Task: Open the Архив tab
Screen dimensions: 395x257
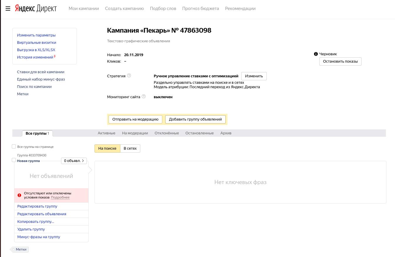Action: [226, 133]
